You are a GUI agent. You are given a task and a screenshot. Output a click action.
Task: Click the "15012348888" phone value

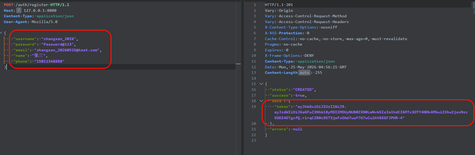coord(49,61)
